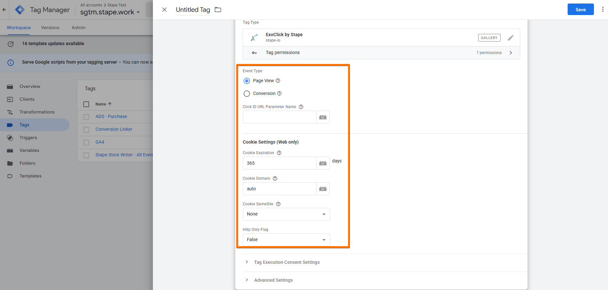The height and width of the screenshot is (290, 608).
Task: Click the Tag Manager diamond logo
Action: [x=20, y=10]
